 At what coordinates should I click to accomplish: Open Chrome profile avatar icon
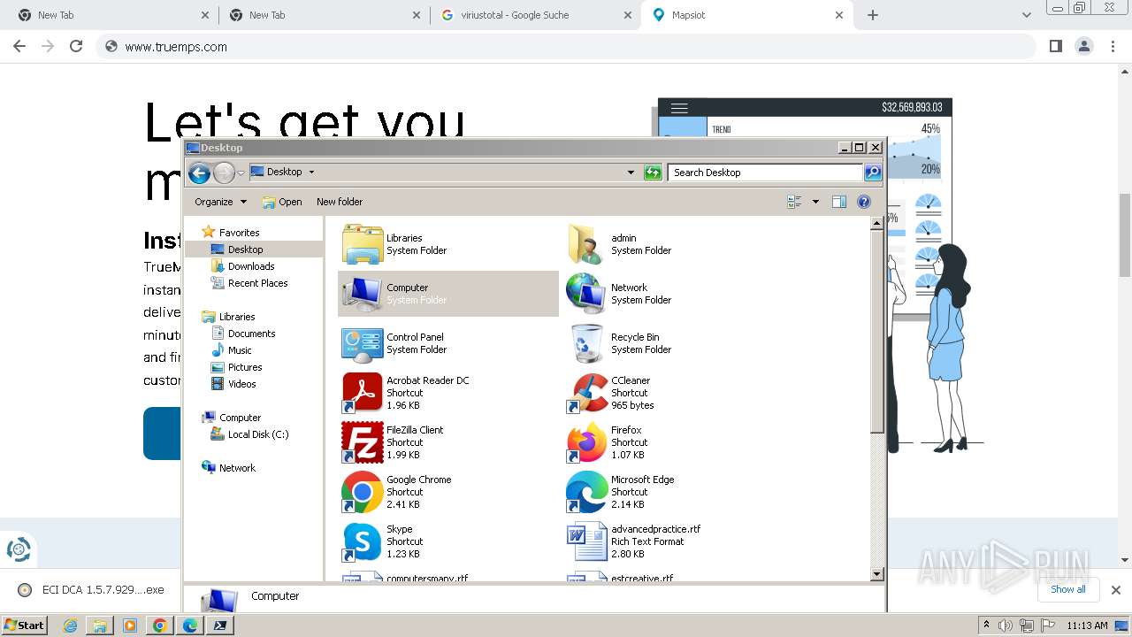pos(1084,46)
